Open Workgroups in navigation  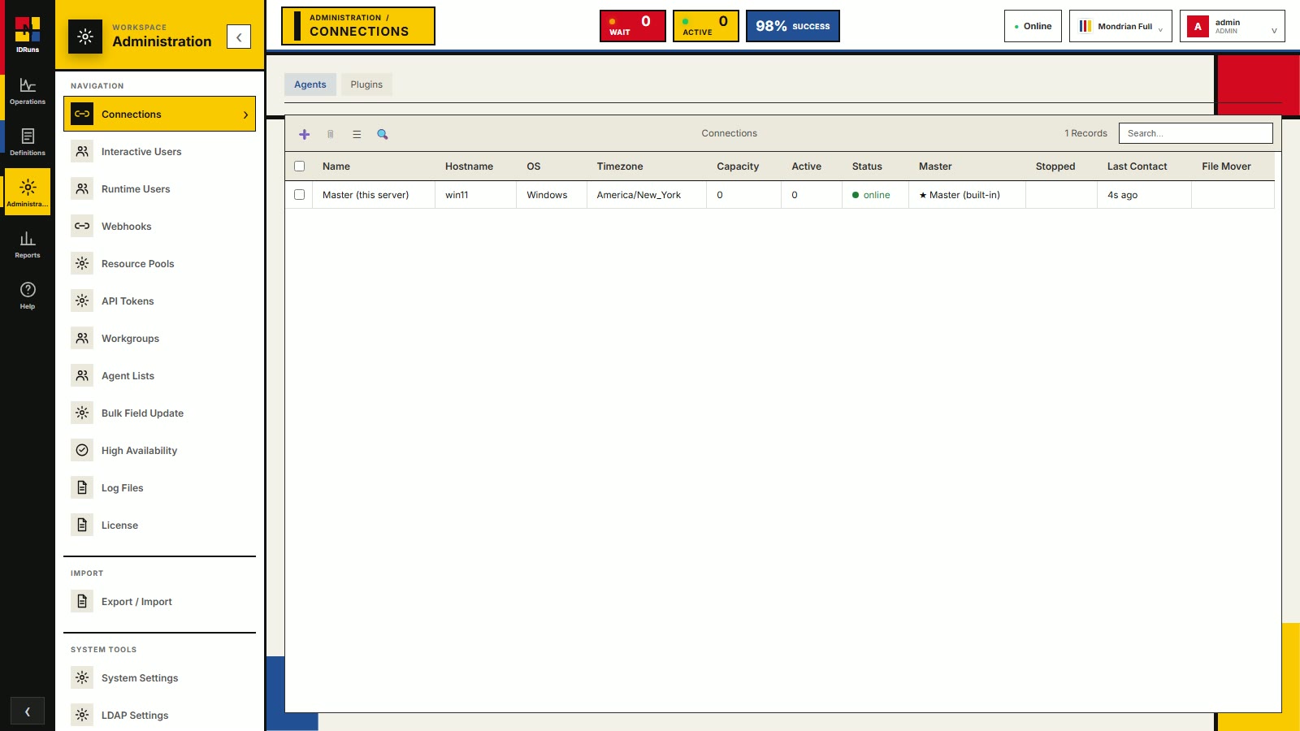pyautogui.click(x=159, y=338)
